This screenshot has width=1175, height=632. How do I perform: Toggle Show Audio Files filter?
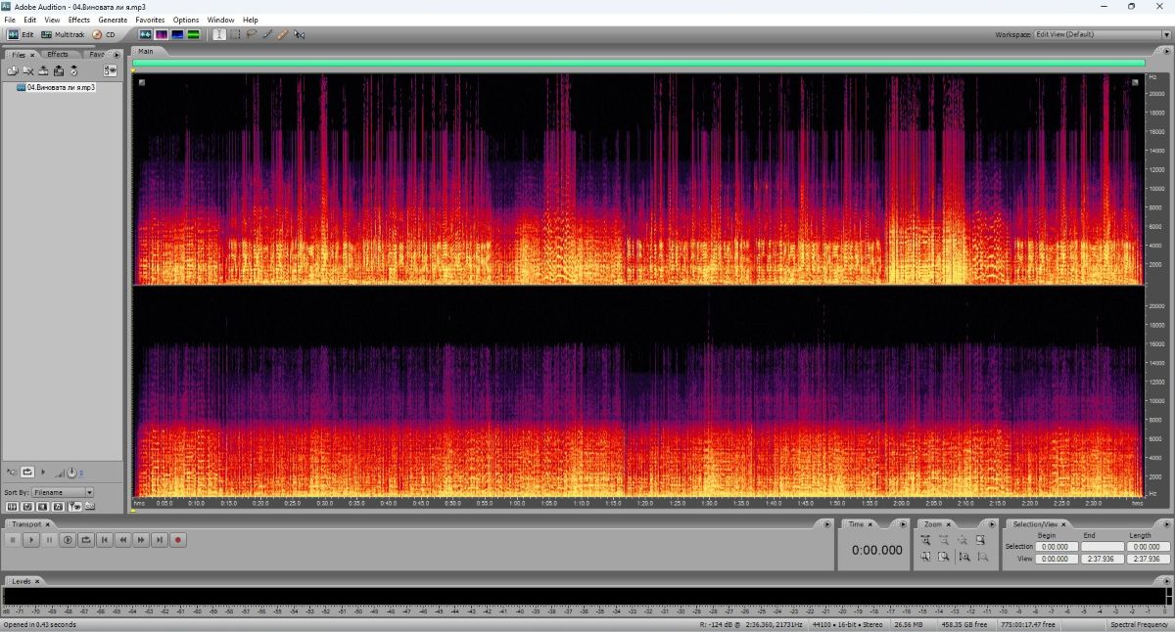click(x=12, y=506)
